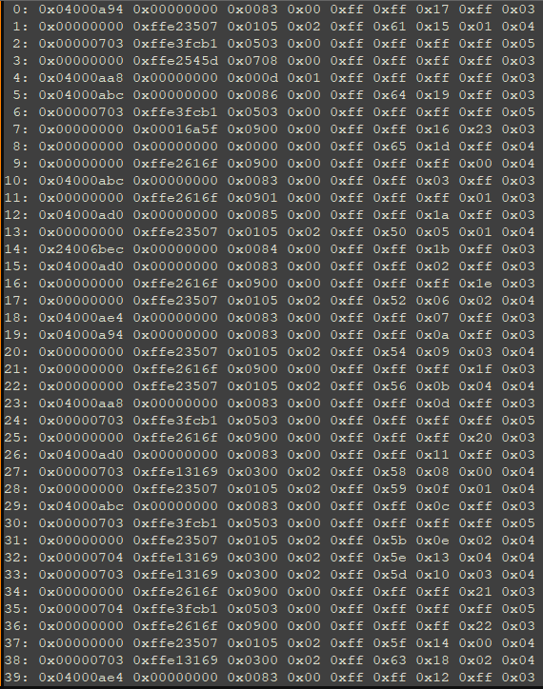The width and height of the screenshot is (543, 689).
Task: Select byte 0x19 in row 5
Action: (432, 95)
